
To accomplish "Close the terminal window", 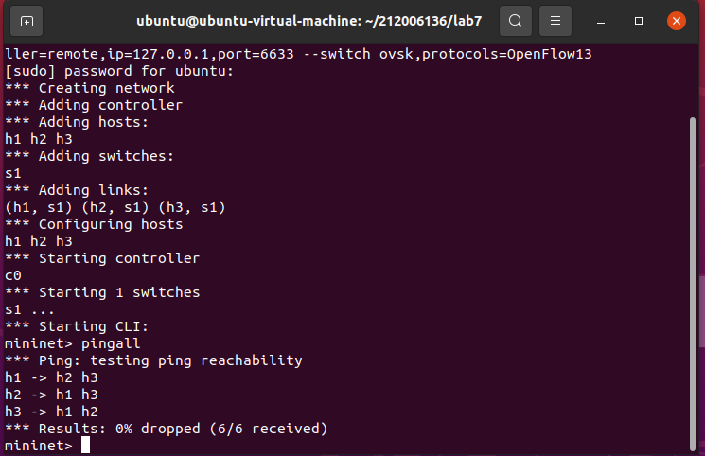I will pos(677,21).
